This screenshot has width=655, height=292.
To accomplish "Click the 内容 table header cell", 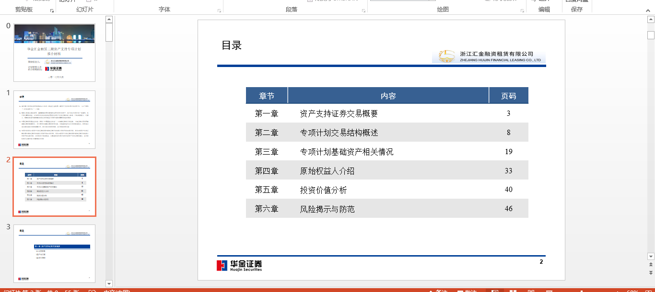I will [388, 96].
